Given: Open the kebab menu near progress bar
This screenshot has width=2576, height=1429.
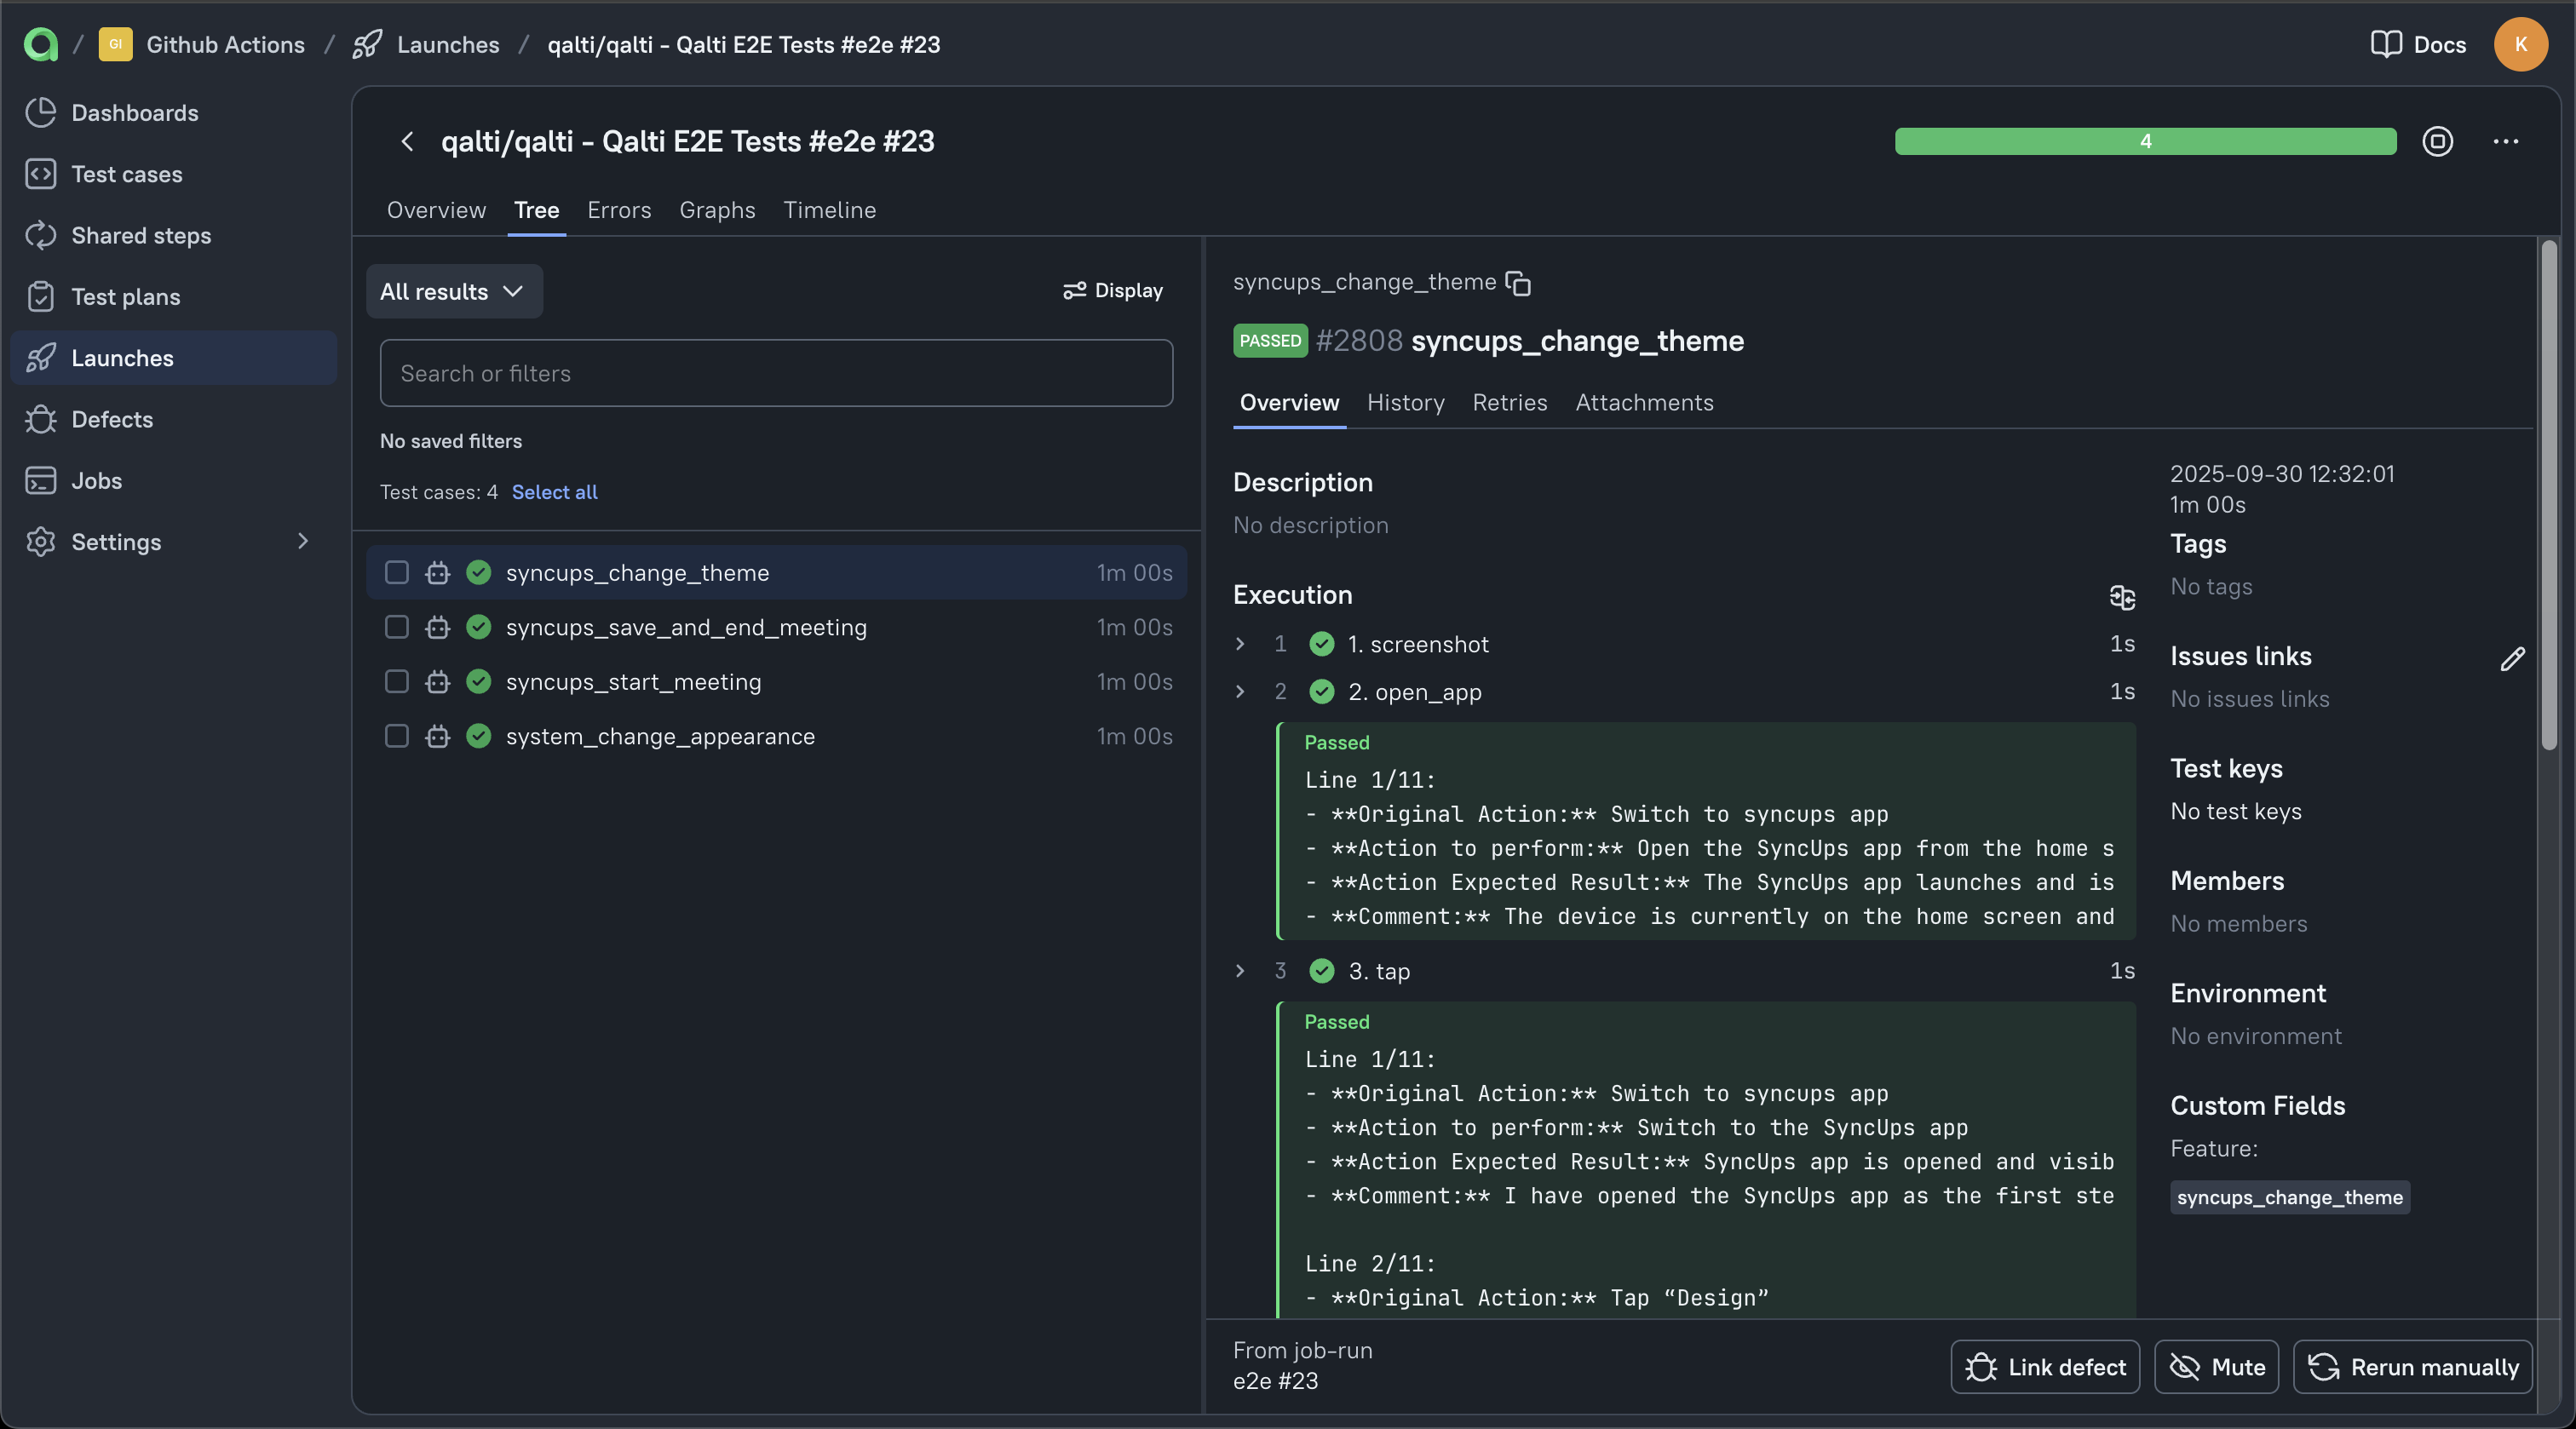Looking at the screenshot, I should pos(2507,141).
